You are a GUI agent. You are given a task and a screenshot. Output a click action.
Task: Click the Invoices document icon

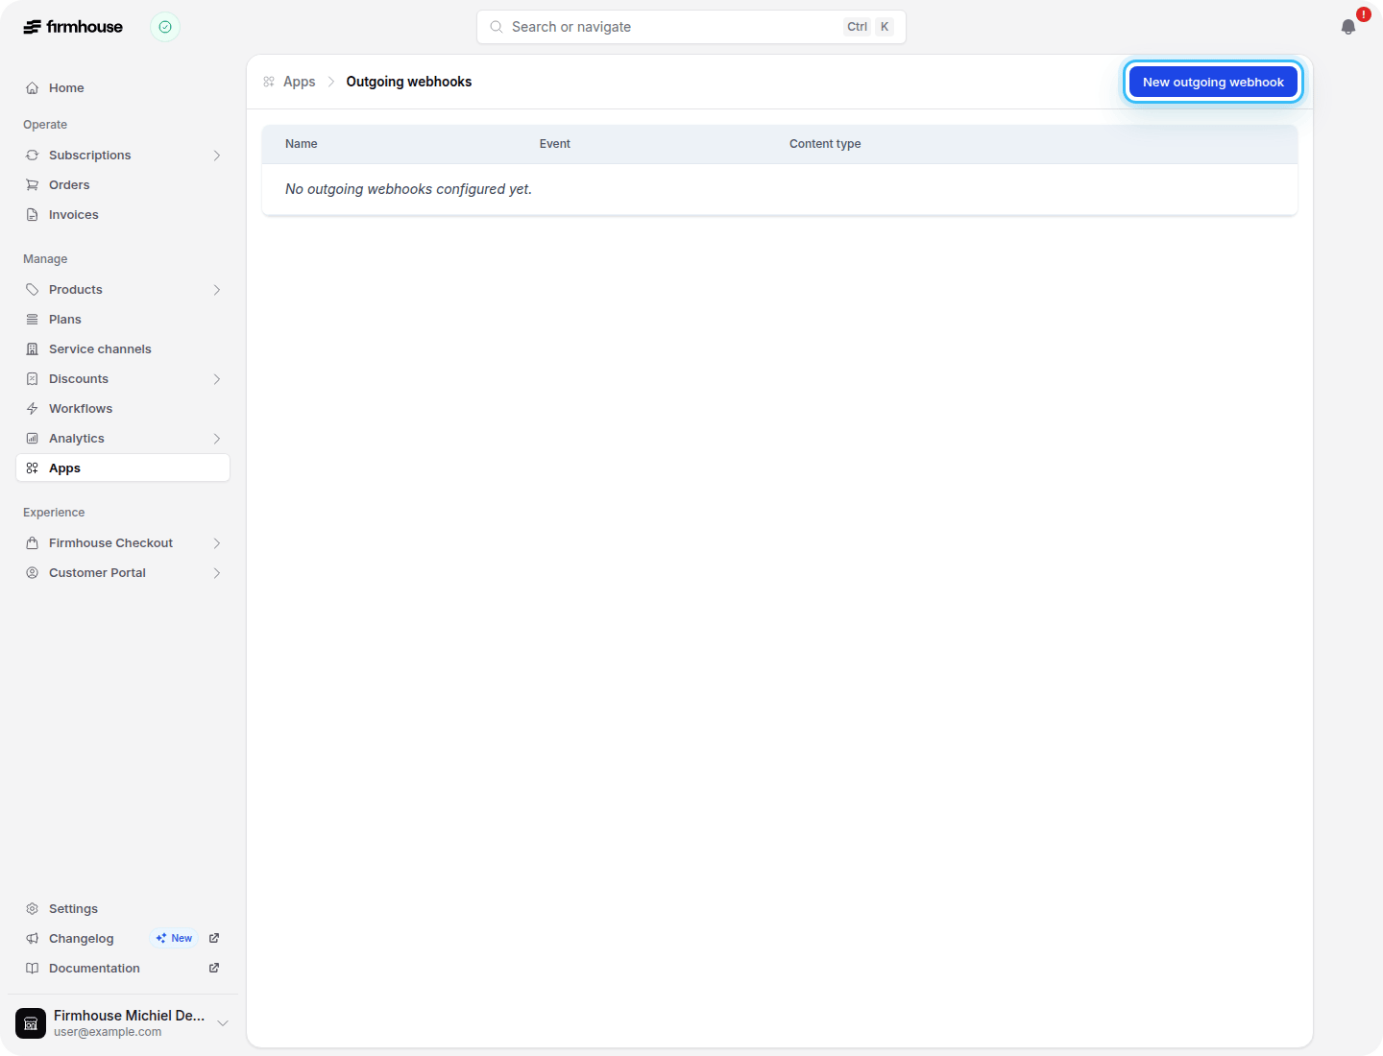click(x=33, y=214)
